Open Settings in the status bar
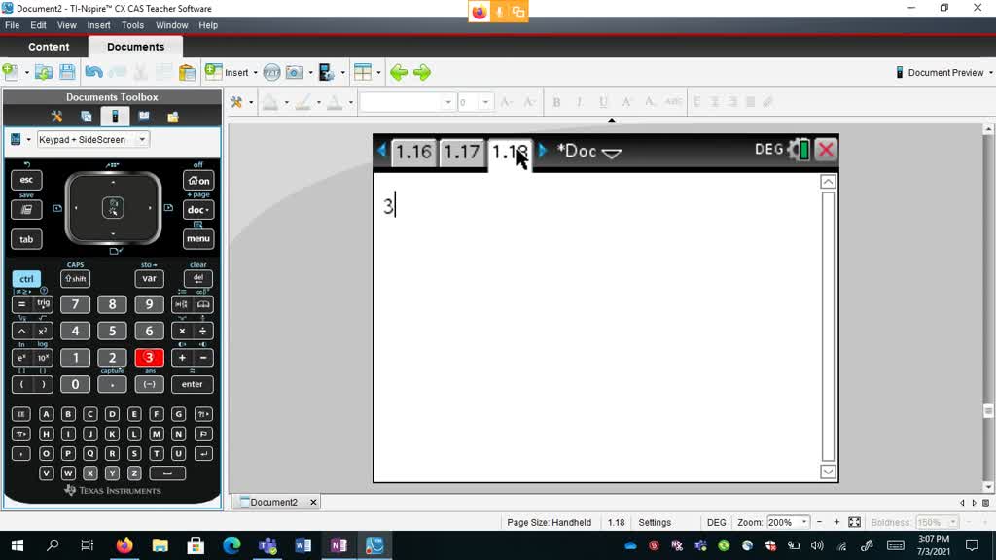The height and width of the screenshot is (560, 996). click(655, 522)
